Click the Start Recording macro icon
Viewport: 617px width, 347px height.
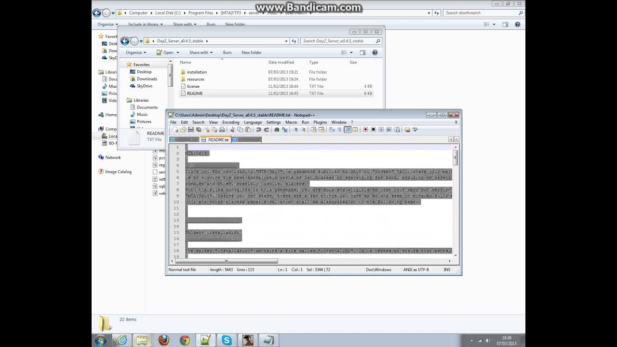coord(365,130)
